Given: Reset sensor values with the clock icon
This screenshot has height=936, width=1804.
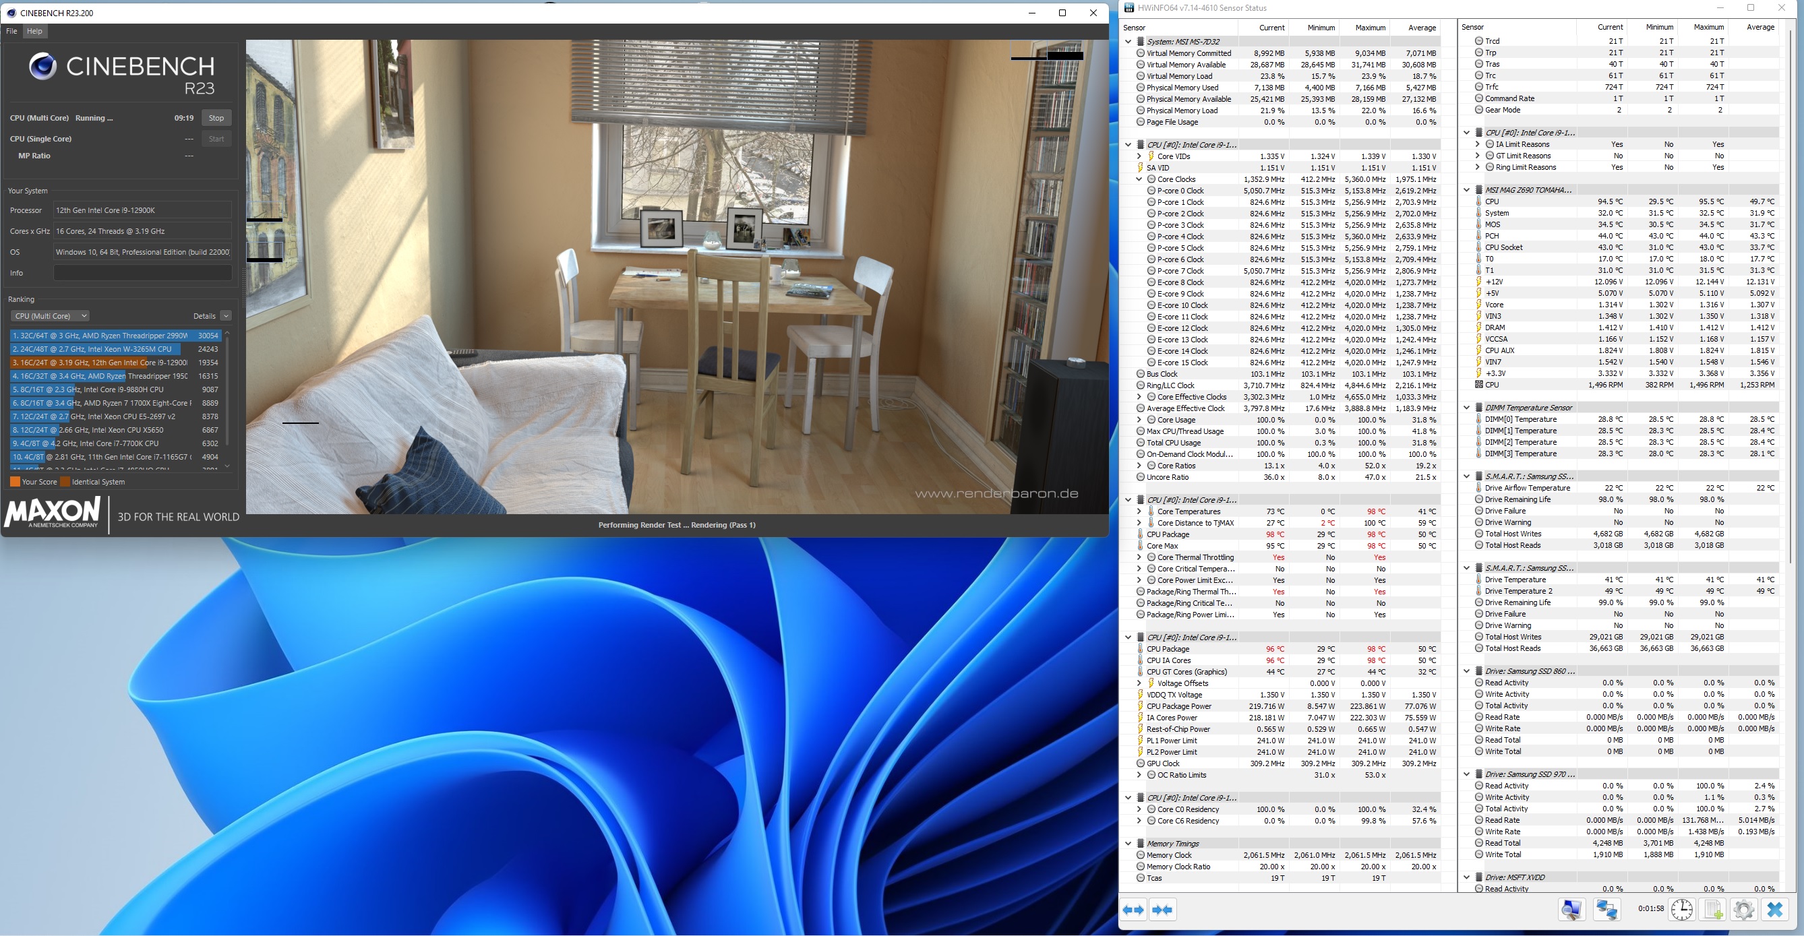Looking at the screenshot, I should [x=1681, y=910].
